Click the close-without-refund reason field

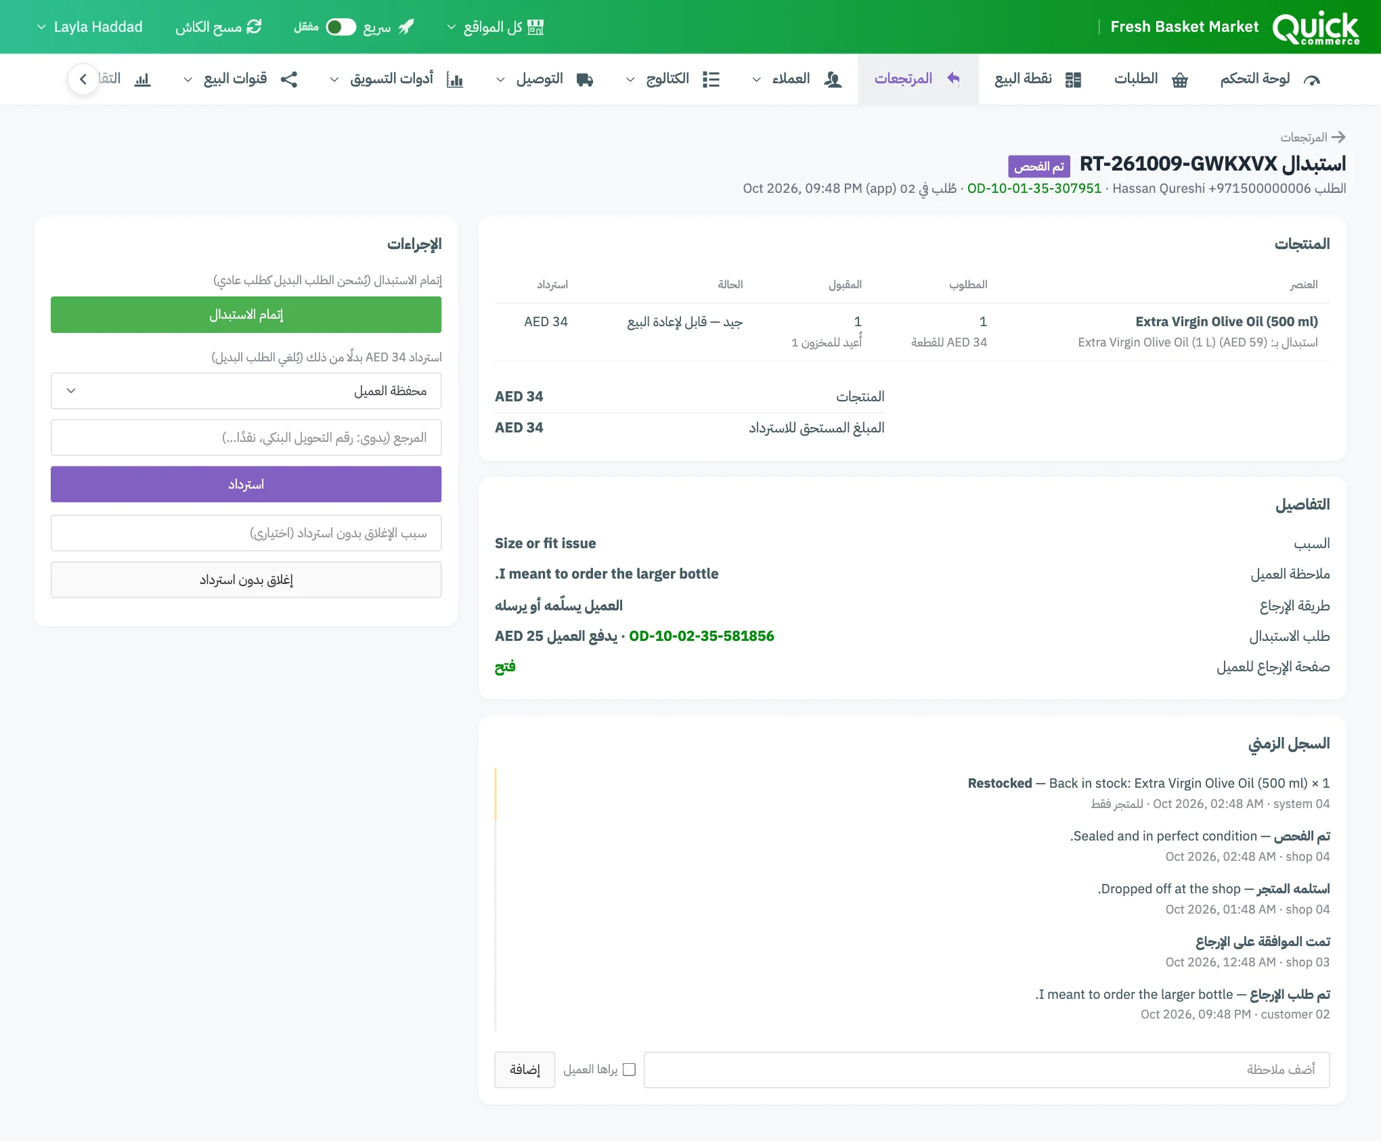tap(246, 533)
